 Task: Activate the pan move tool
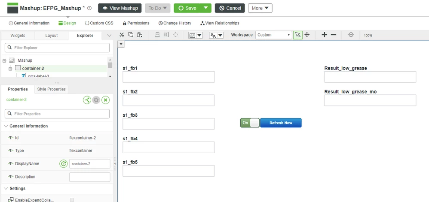[307, 35]
